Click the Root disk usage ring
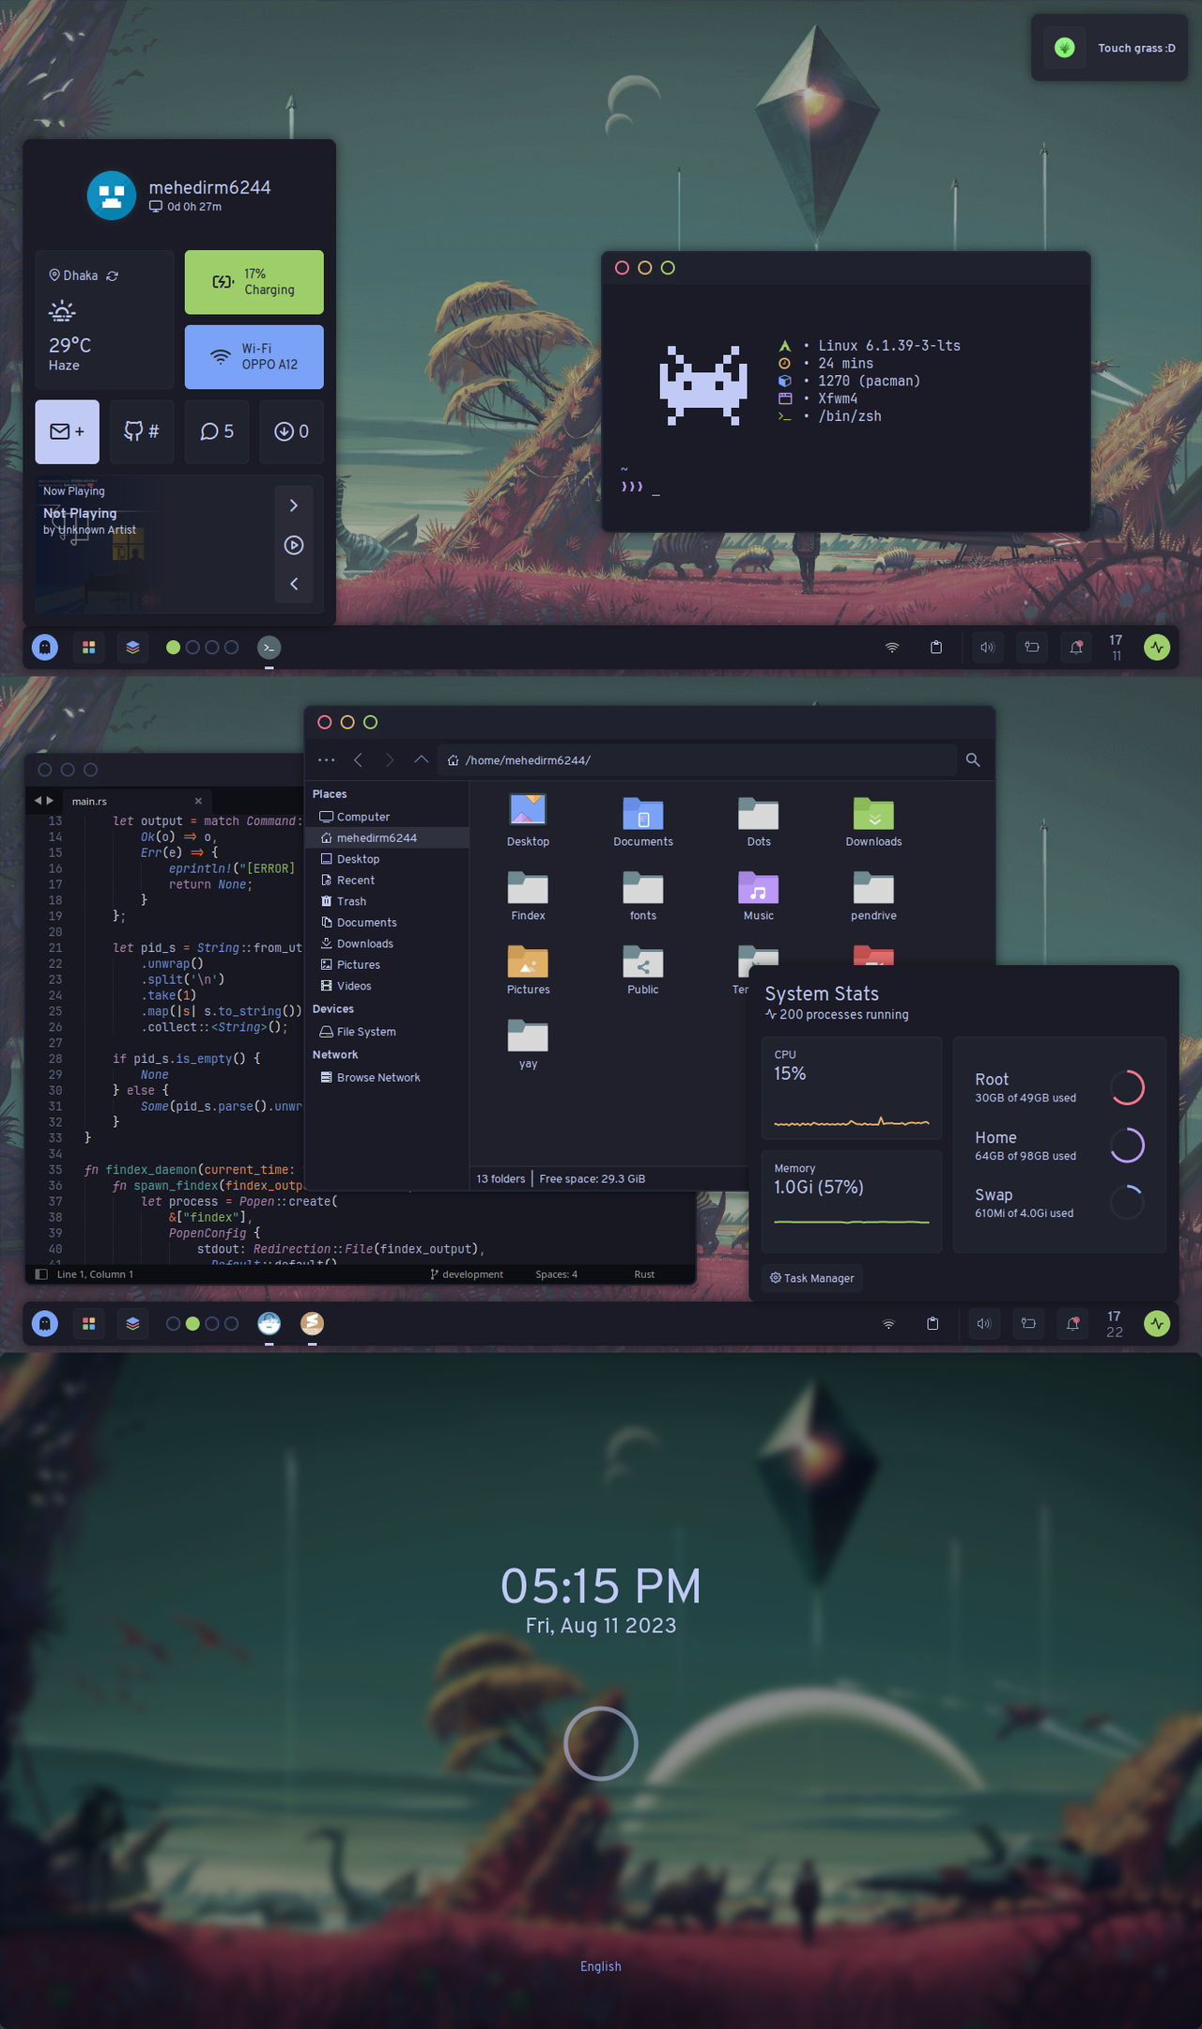1202x2029 pixels. (1127, 1087)
